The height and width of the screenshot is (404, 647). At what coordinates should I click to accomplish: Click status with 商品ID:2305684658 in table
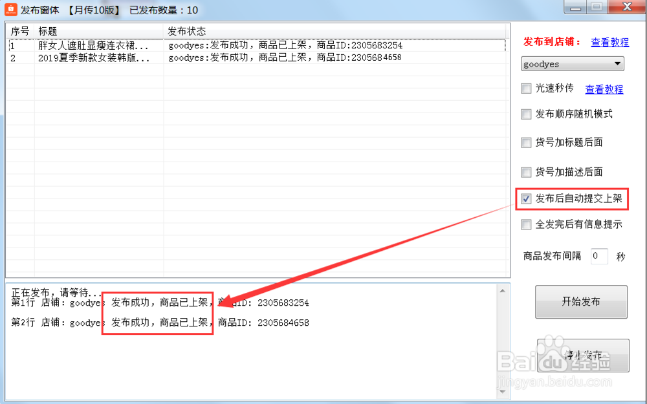[x=285, y=58]
